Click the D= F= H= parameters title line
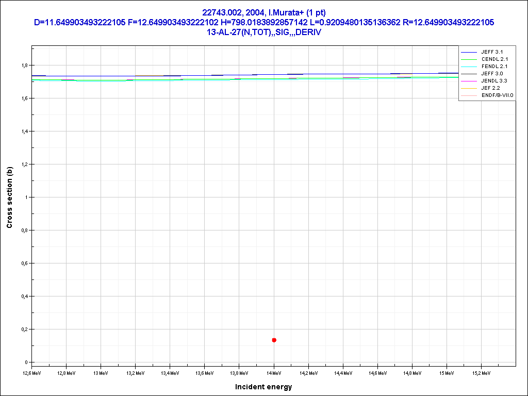This screenshot has height=396, width=528. coord(263,22)
